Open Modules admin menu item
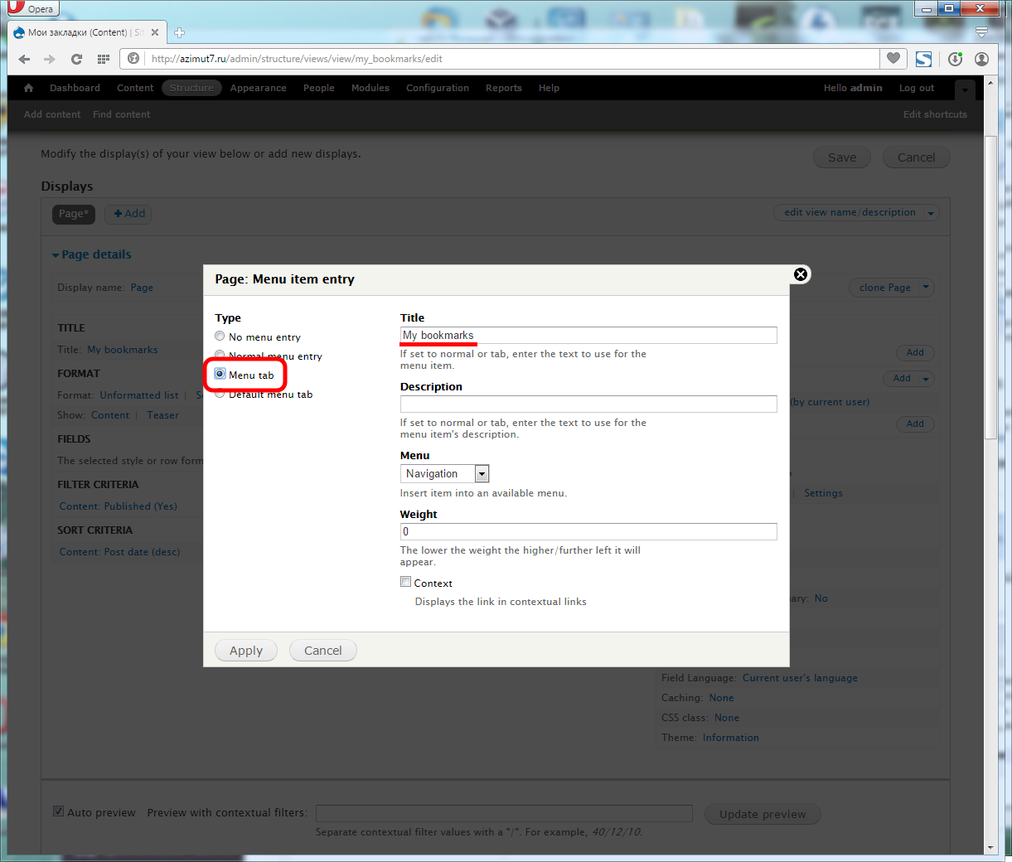Viewport: 1012px width, 862px height. click(370, 88)
